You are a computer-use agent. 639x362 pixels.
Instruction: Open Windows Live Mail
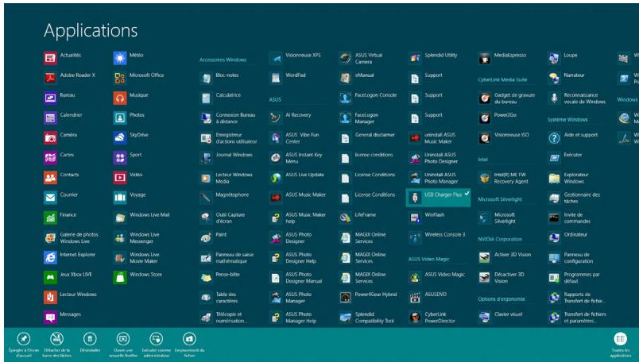[x=141, y=218]
